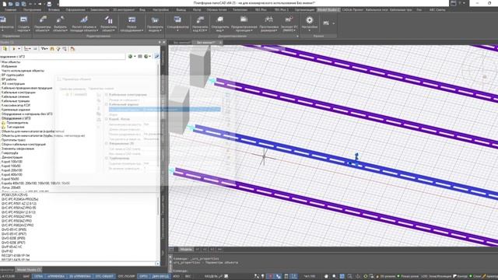
Task: Click МОДЕЛЬ button in status bar
Action: (211, 276)
